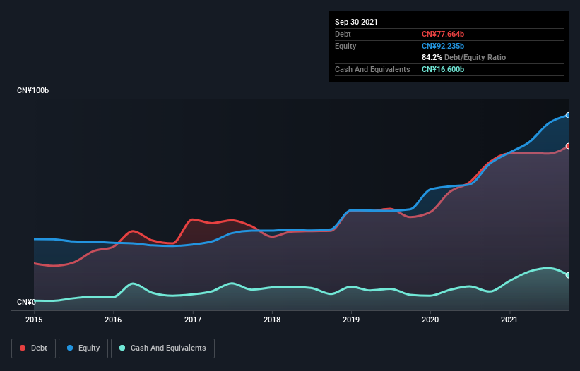Click the 2021 x-axis label

pos(509,320)
